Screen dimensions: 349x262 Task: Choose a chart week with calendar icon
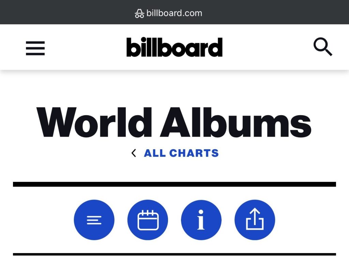[x=148, y=220]
